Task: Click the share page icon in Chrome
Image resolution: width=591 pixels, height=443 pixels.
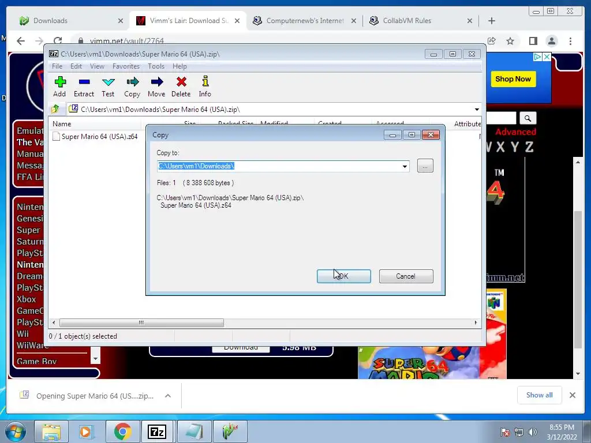Action: tap(492, 41)
